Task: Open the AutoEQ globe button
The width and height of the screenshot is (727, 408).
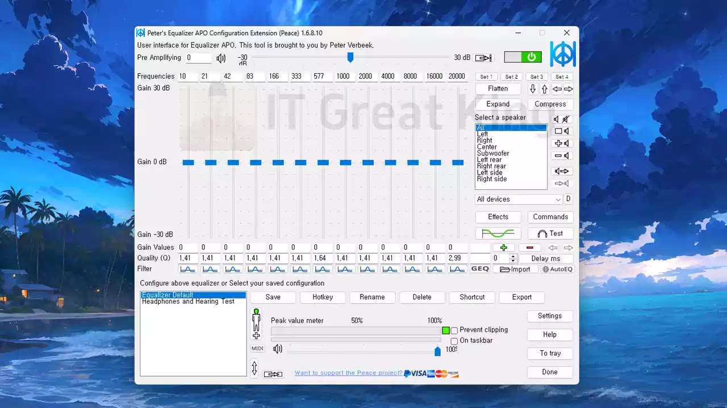Action: click(557, 269)
